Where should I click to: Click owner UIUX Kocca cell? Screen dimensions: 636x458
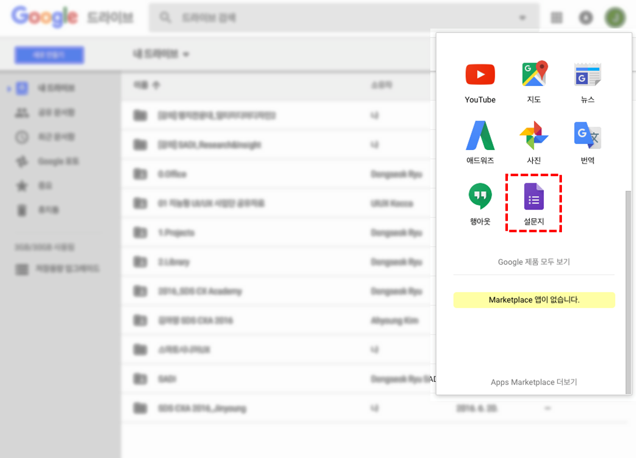coord(392,203)
